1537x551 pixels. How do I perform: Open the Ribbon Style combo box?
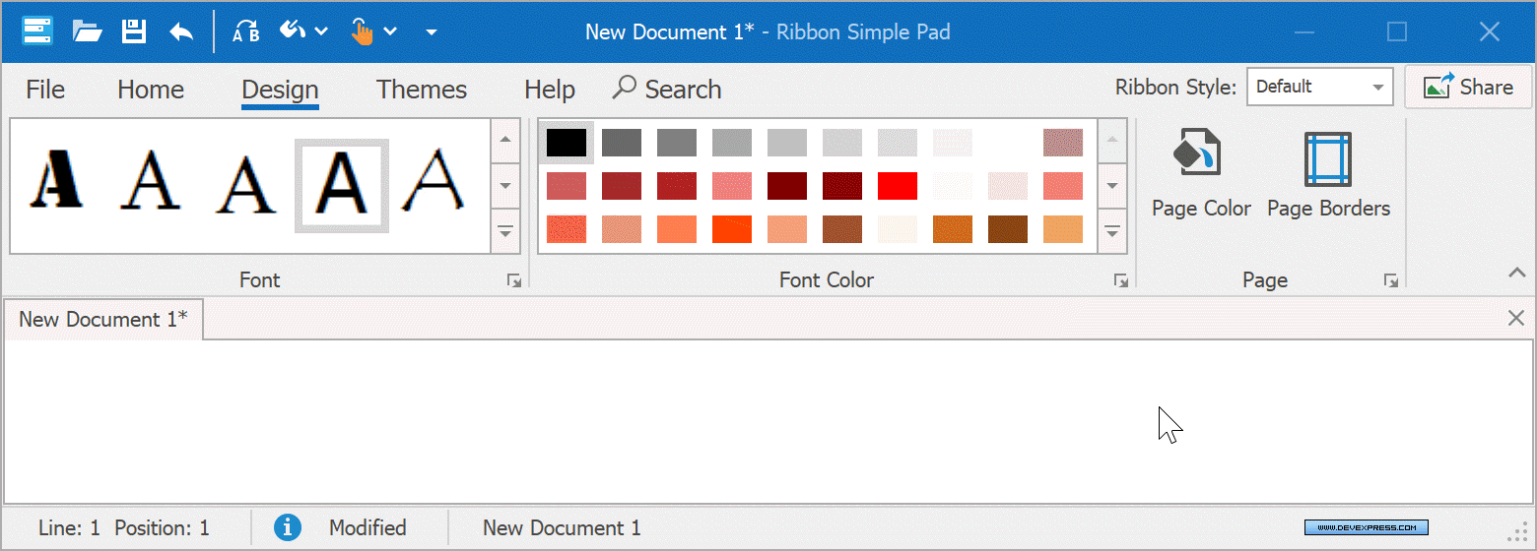pos(1319,87)
